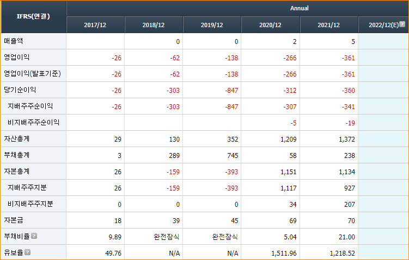
Task: Click the 부채총계 row label
Action: (x=16, y=155)
